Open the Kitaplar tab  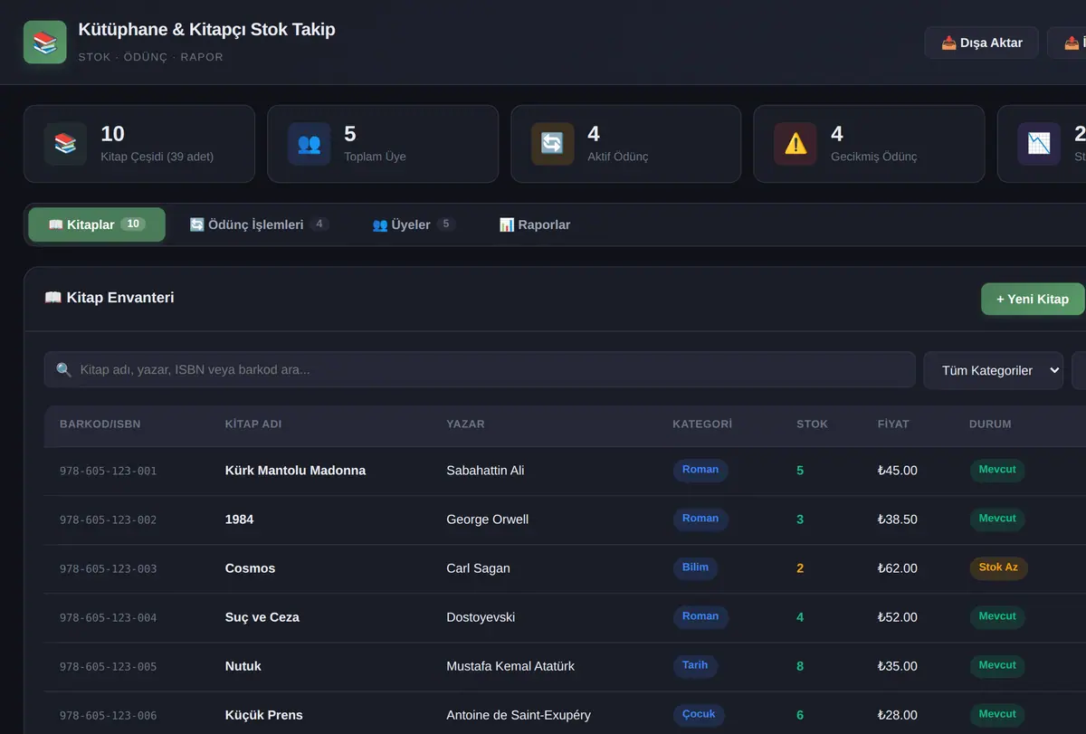[97, 224]
